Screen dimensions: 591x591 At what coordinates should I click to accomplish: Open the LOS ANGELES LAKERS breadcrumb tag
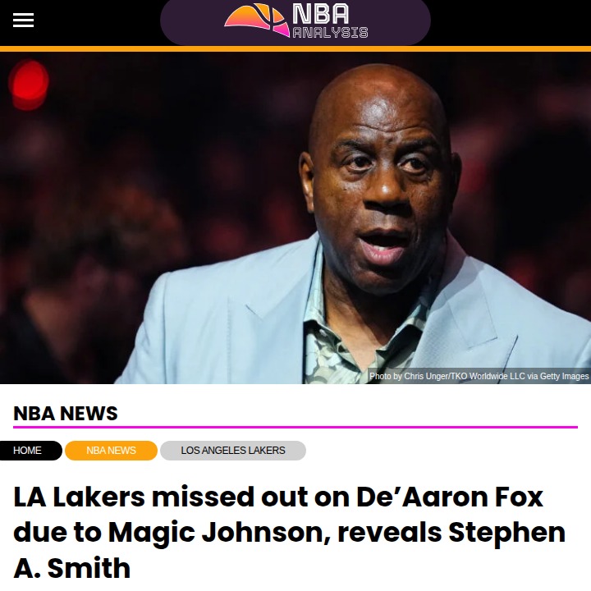click(x=233, y=451)
